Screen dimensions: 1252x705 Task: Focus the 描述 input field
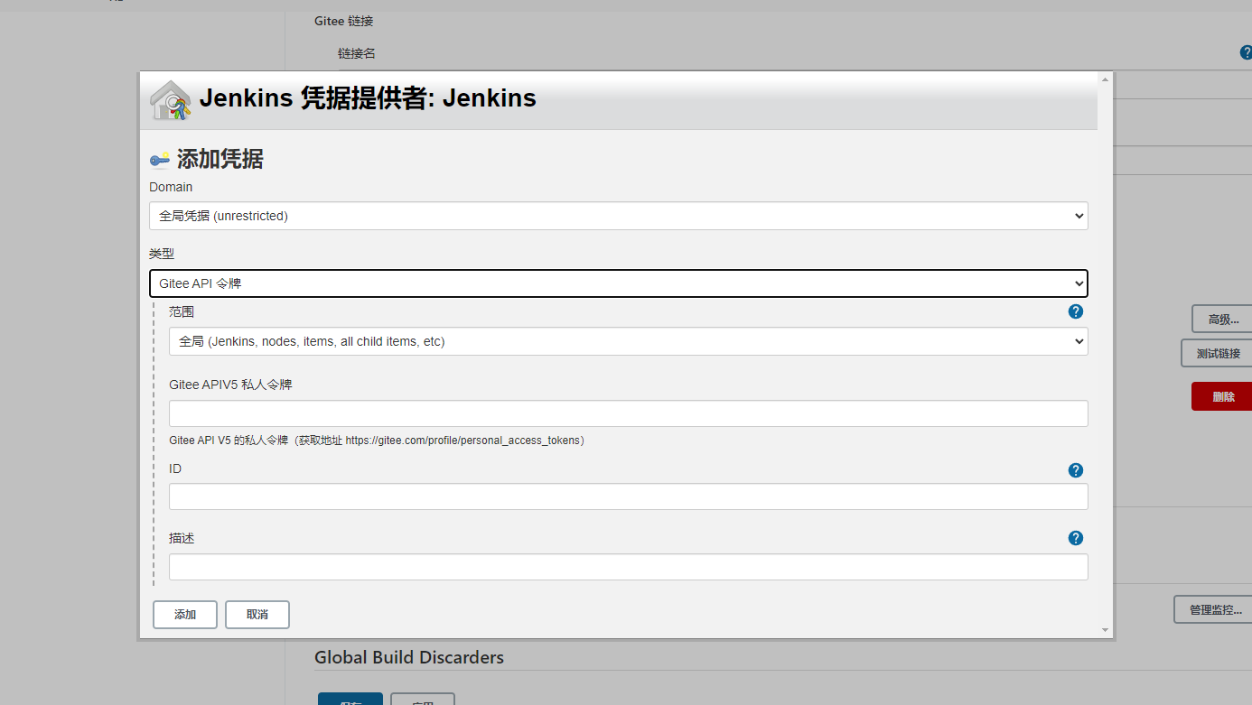[629, 567]
